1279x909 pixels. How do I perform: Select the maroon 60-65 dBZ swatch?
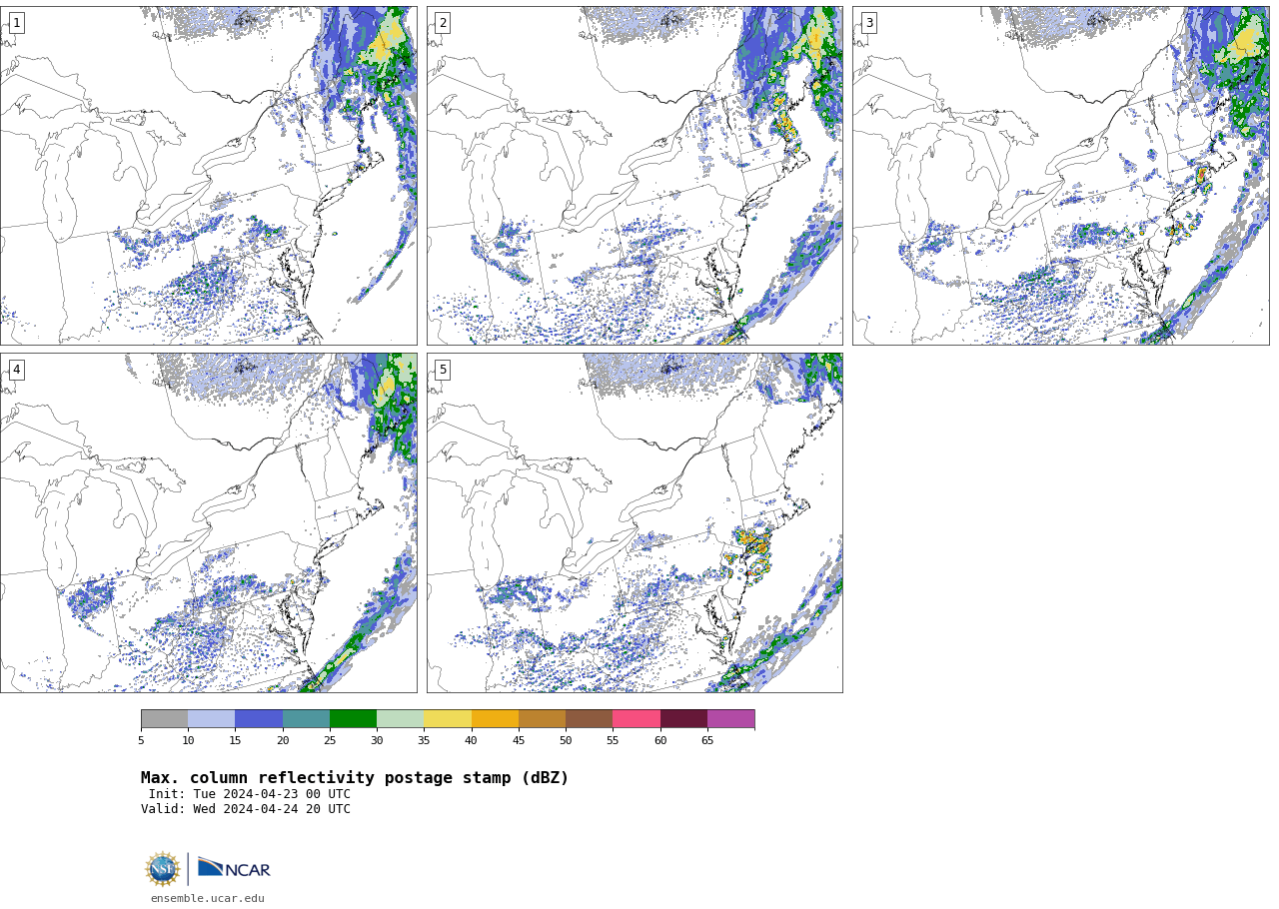(683, 719)
